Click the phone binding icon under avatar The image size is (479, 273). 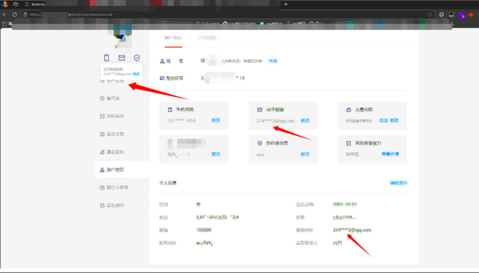(x=106, y=58)
